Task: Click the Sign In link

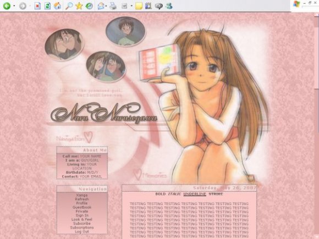Action: coord(82,215)
